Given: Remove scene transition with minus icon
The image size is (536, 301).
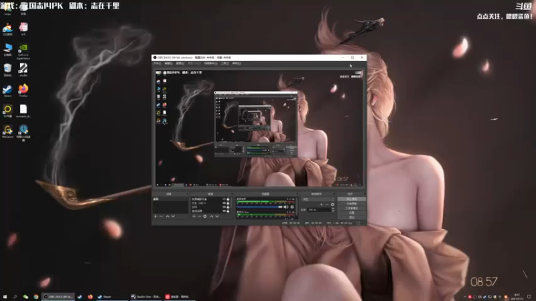Looking at the screenshot, I should [327, 205].
